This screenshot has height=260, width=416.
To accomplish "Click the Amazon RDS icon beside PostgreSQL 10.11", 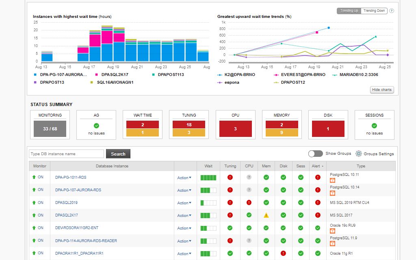I will coord(333,180).
